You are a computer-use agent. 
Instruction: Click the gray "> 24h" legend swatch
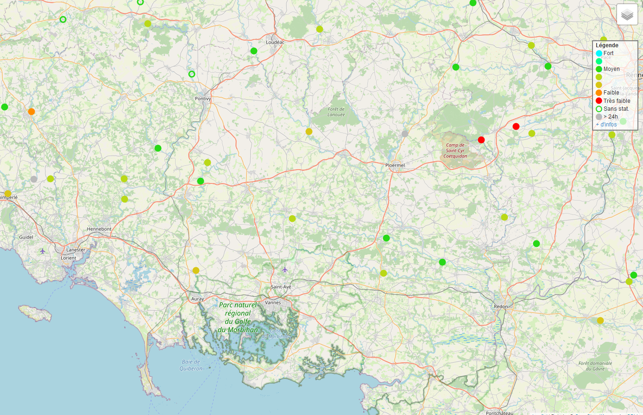click(x=599, y=117)
